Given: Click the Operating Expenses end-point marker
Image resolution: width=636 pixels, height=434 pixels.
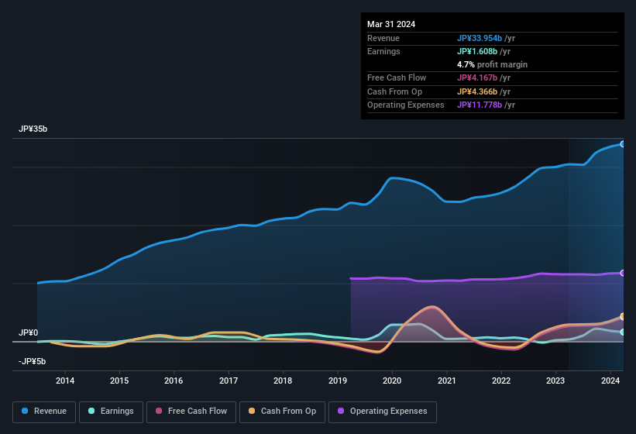Looking at the screenshot, I should tap(622, 273).
